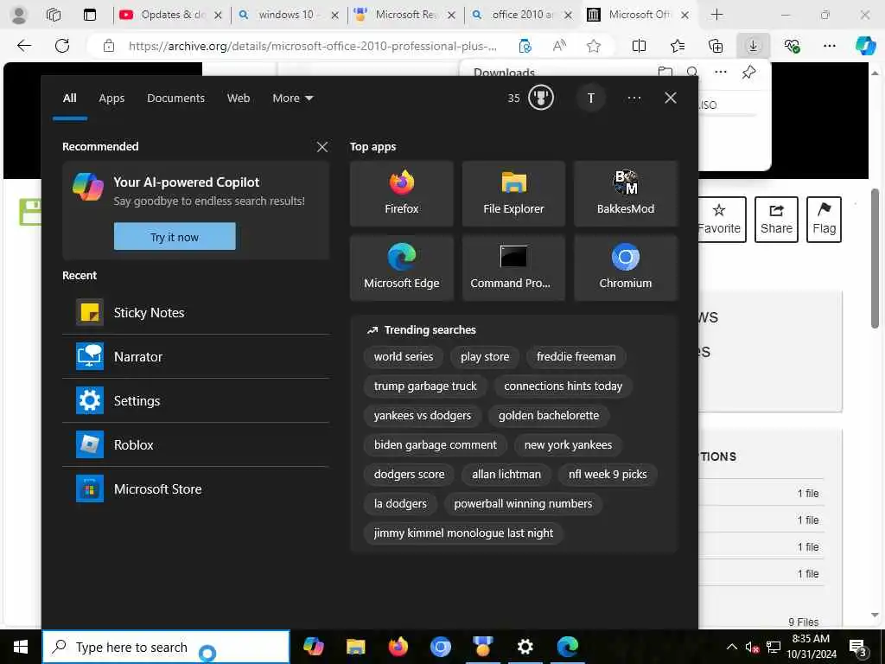Search trending 'nfl week 9 picks'

click(x=608, y=475)
